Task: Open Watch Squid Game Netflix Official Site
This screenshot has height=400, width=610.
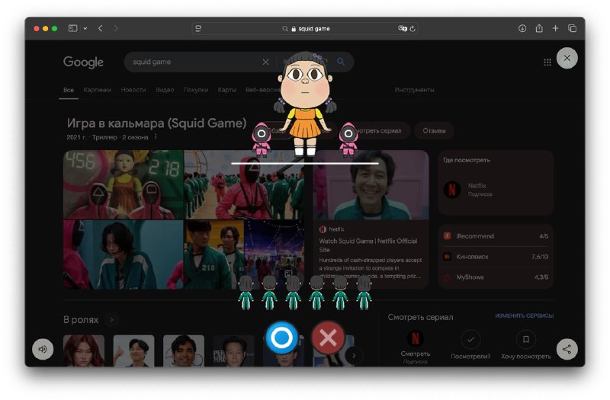Action: coord(368,245)
